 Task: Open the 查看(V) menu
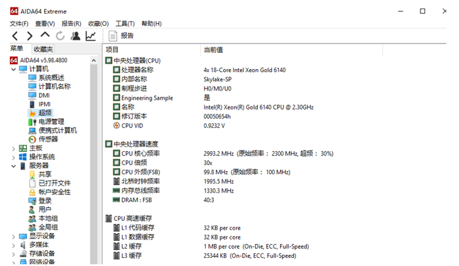pyautogui.click(x=45, y=24)
